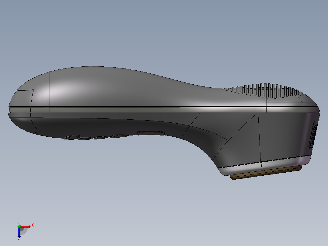Click the red X axis arrow of the triad
Image resolution: width=328 pixels, height=246 pixels.
(26, 227)
